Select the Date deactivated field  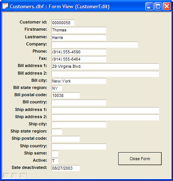65,168
